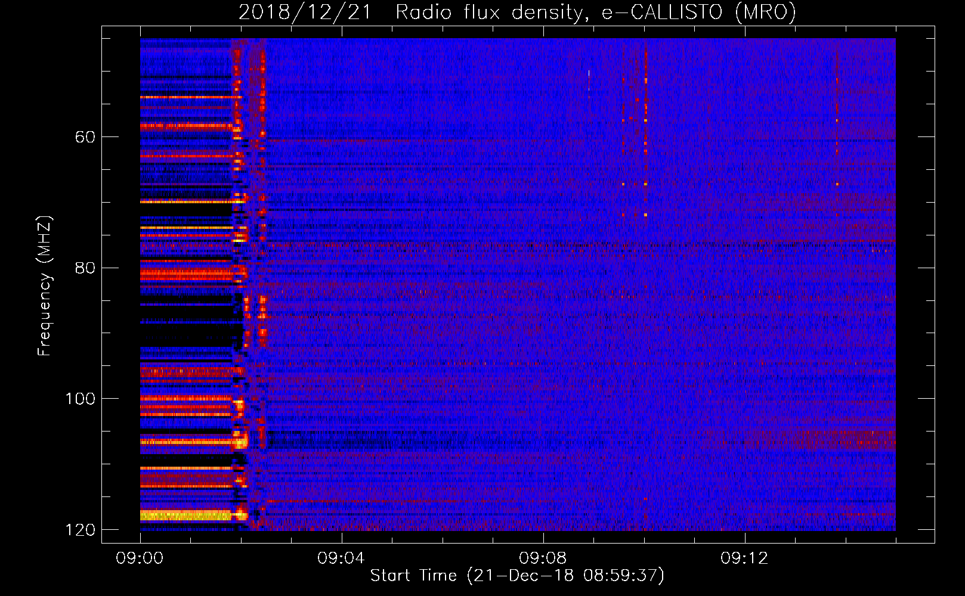Click the '09:08' time tick label
This screenshot has height=596, width=965.
coord(543,558)
